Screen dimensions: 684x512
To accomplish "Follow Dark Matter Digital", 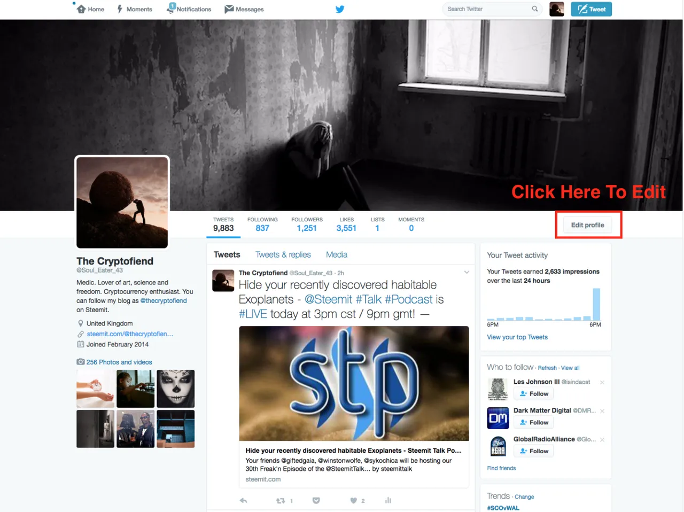I will (534, 422).
